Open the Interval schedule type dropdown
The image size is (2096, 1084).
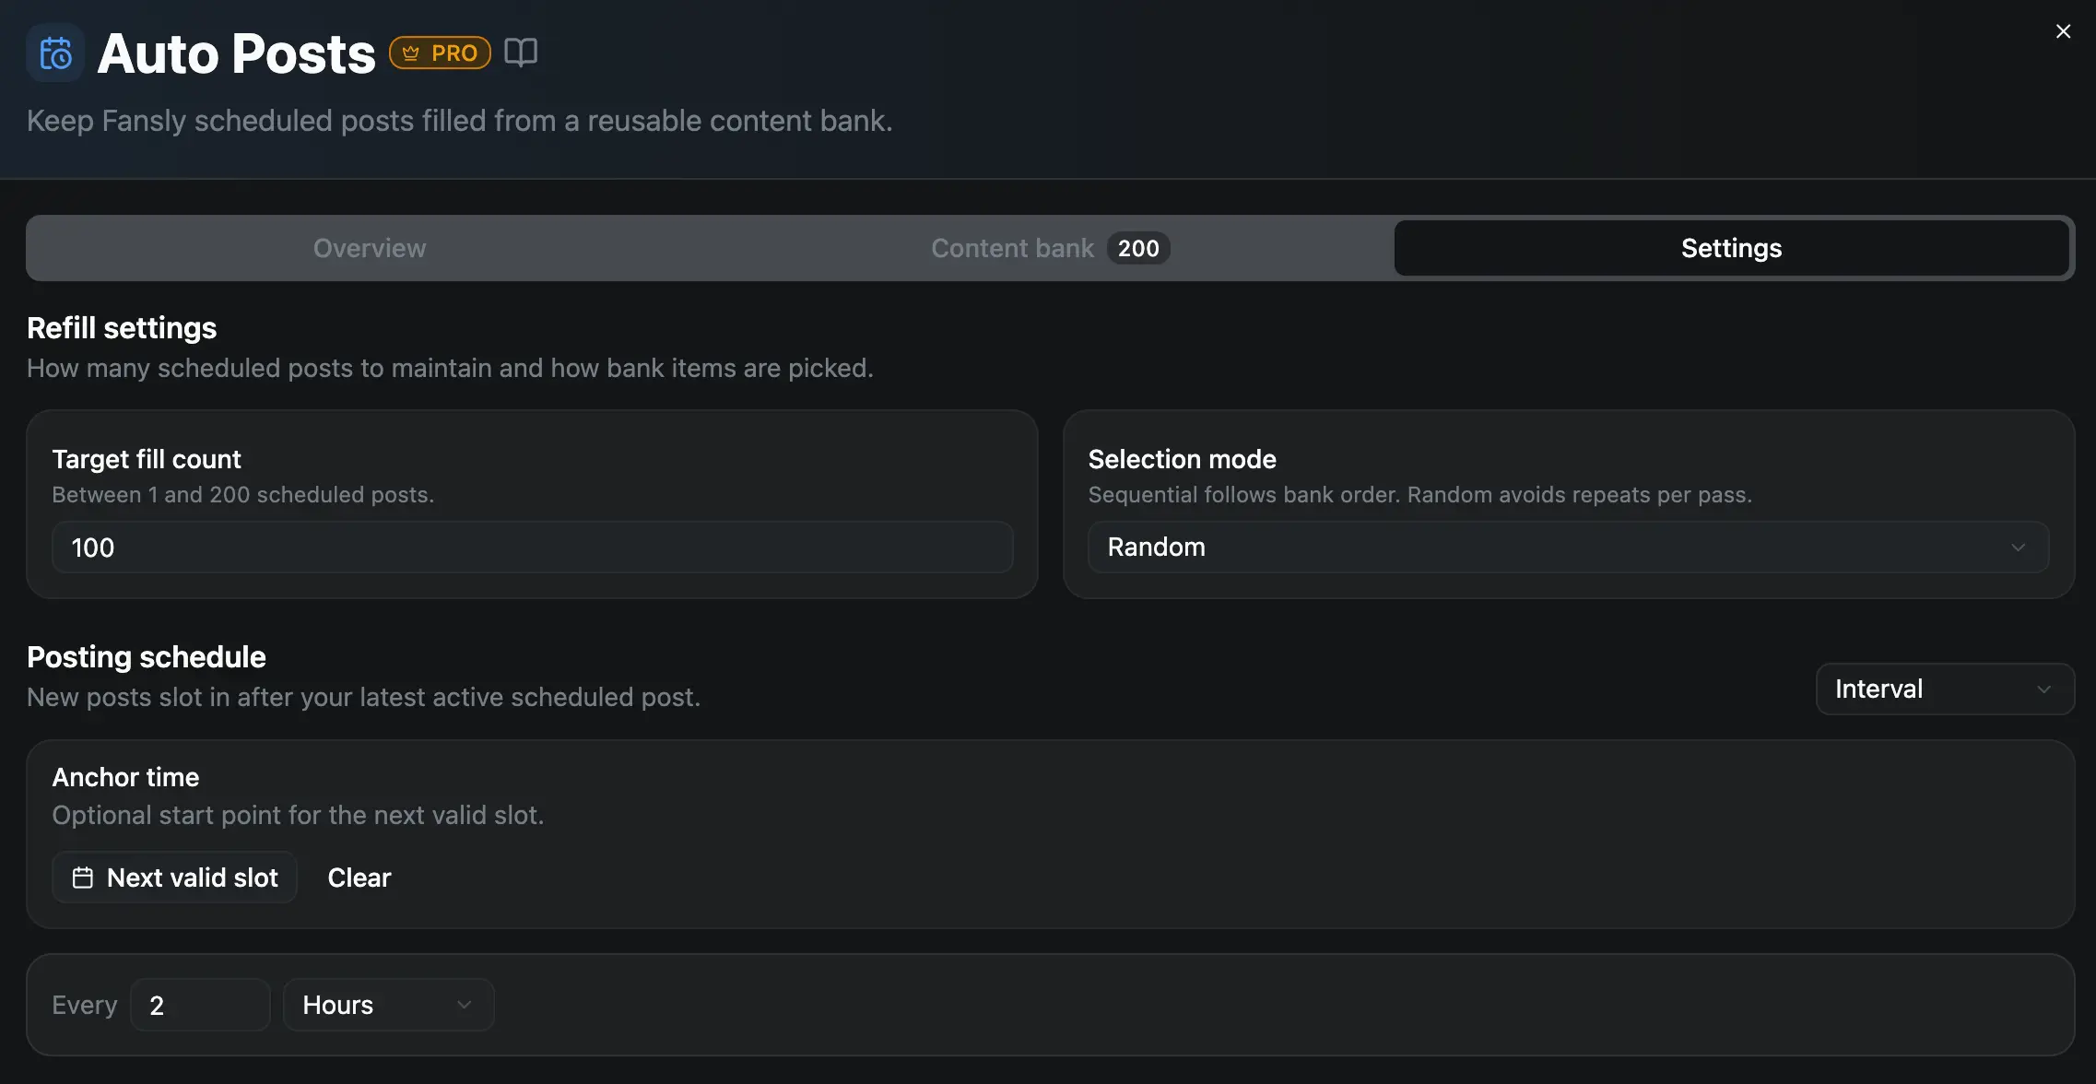click(1945, 689)
